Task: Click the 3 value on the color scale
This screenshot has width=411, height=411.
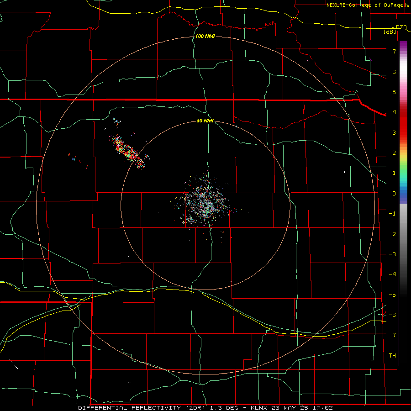Action: coord(394,132)
